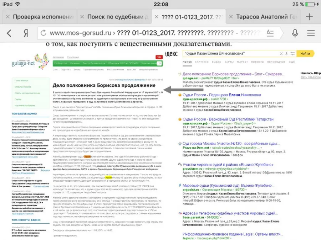Select the ПОИСК tab in Yandex

coord(187,62)
